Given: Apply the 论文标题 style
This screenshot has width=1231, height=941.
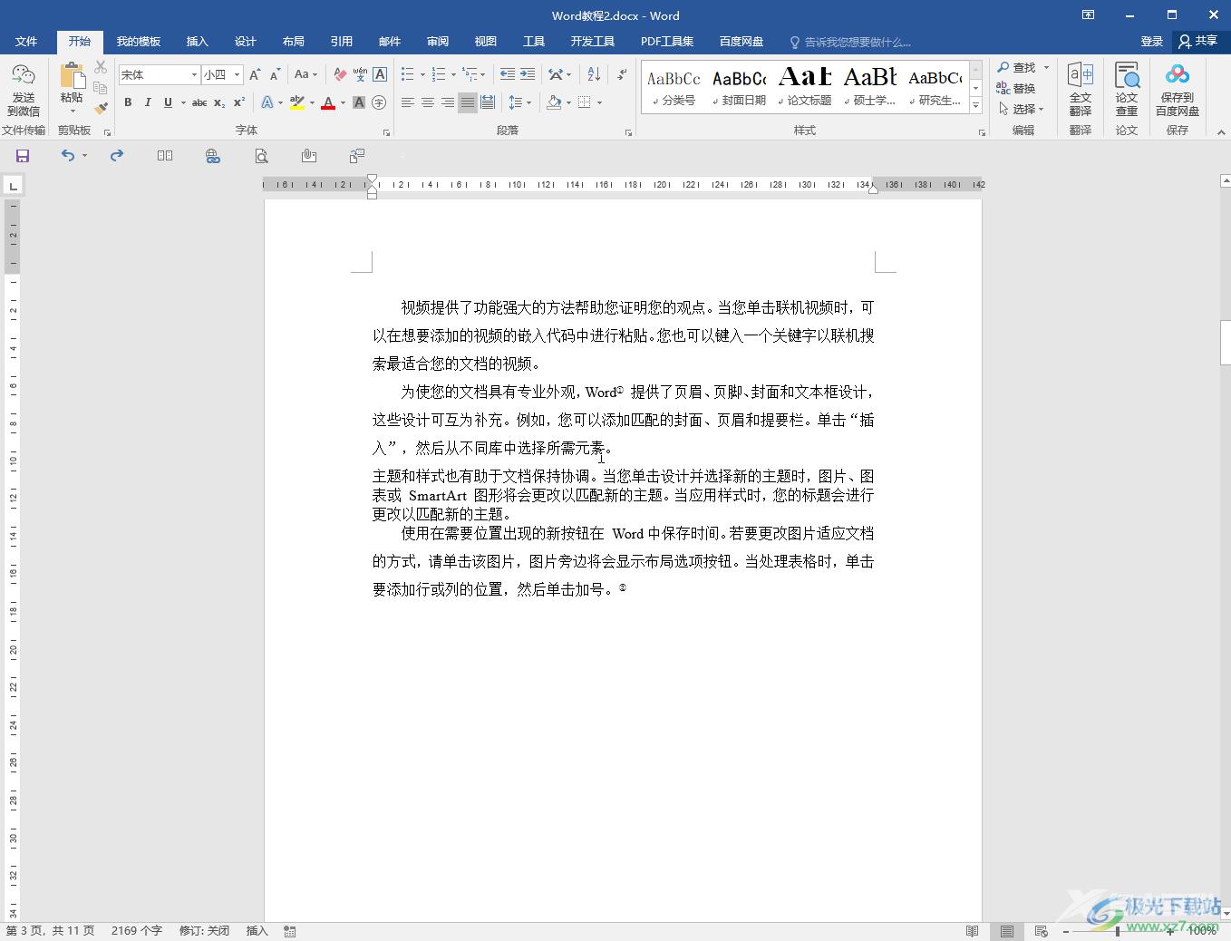Looking at the screenshot, I should pyautogui.click(x=805, y=87).
